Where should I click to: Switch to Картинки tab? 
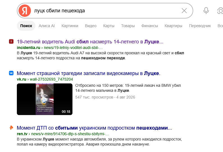pyautogui.click(x=70, y=26)
